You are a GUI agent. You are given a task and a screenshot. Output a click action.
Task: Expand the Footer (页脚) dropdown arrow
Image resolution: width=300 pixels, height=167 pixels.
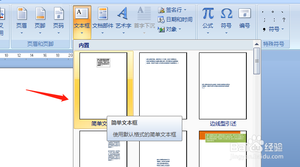(x=40, y=33)
